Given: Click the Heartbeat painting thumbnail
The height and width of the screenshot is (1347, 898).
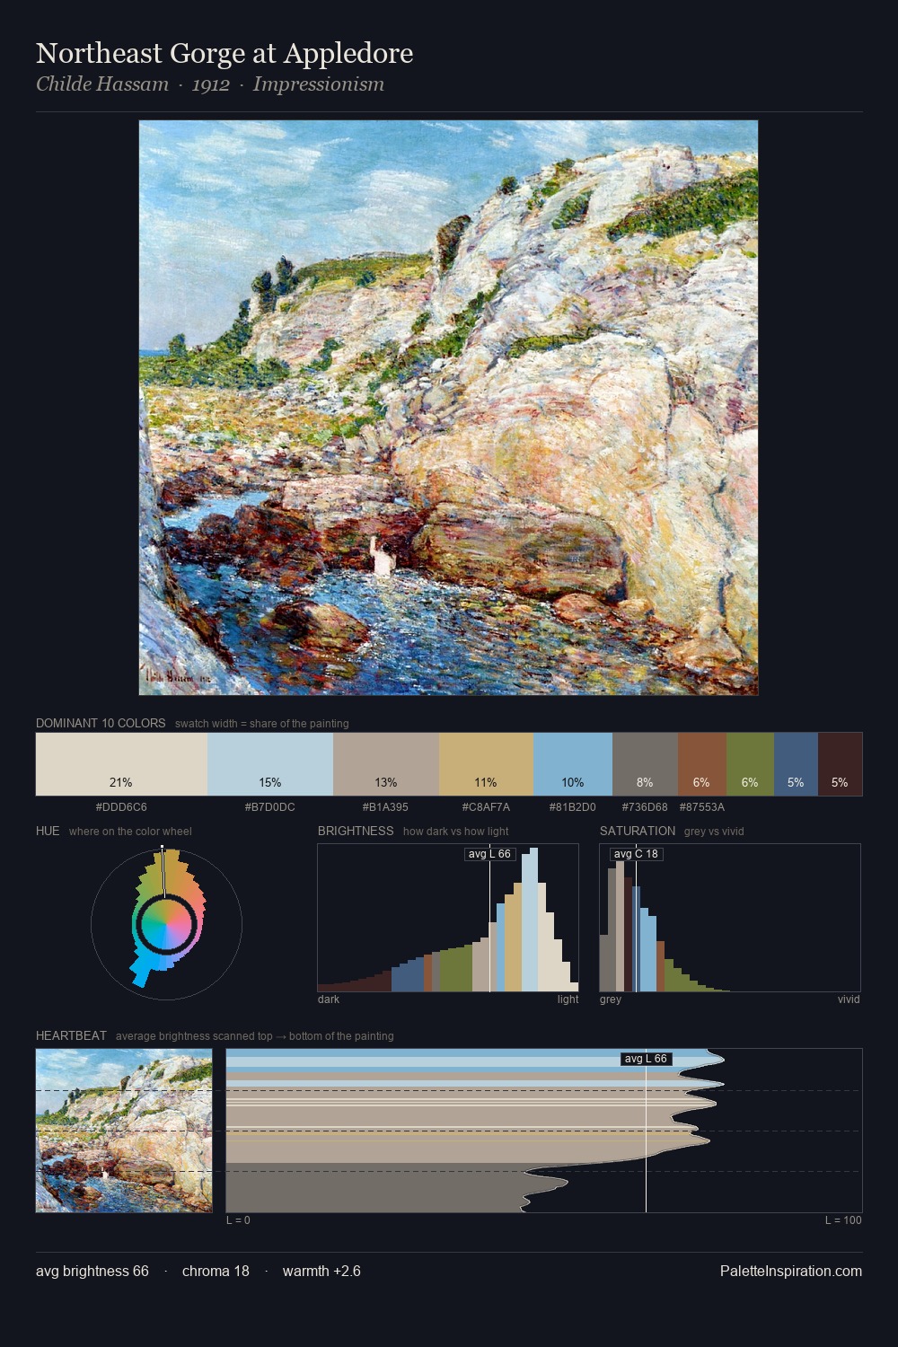Looking at the screenshot, I should [x=124, y=1131].
